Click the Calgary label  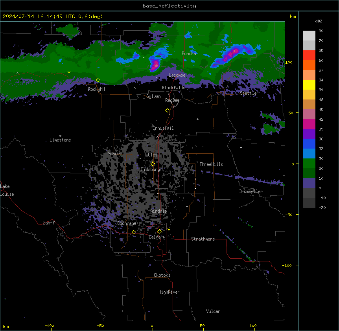click(157, 237)
